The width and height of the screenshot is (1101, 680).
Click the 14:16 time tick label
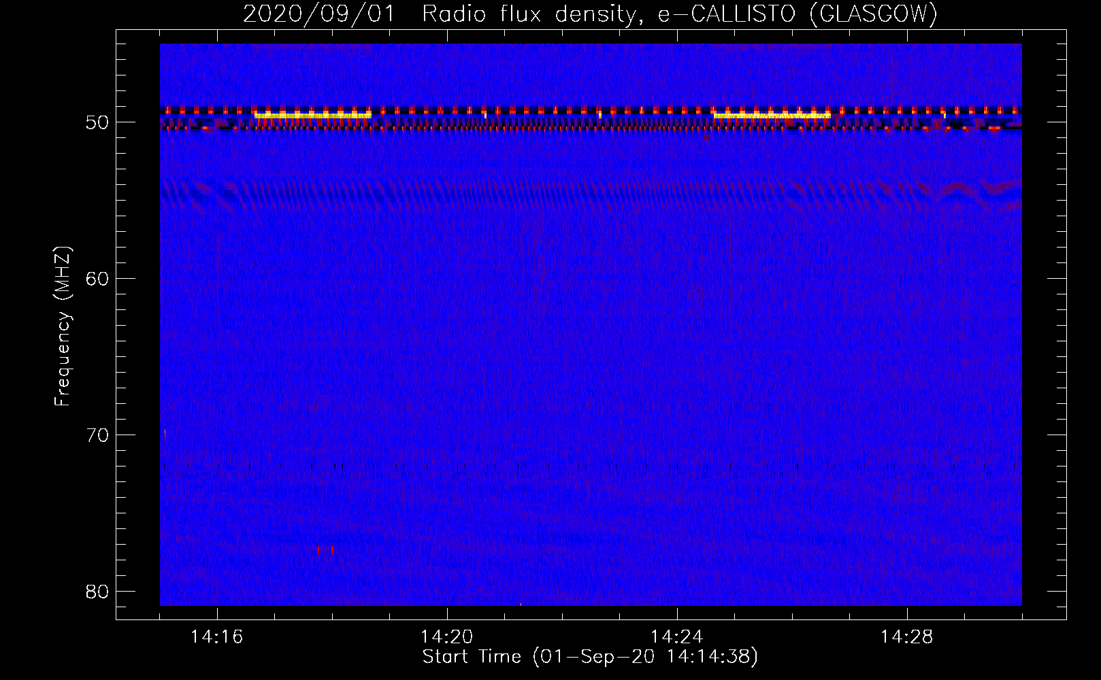216,637
